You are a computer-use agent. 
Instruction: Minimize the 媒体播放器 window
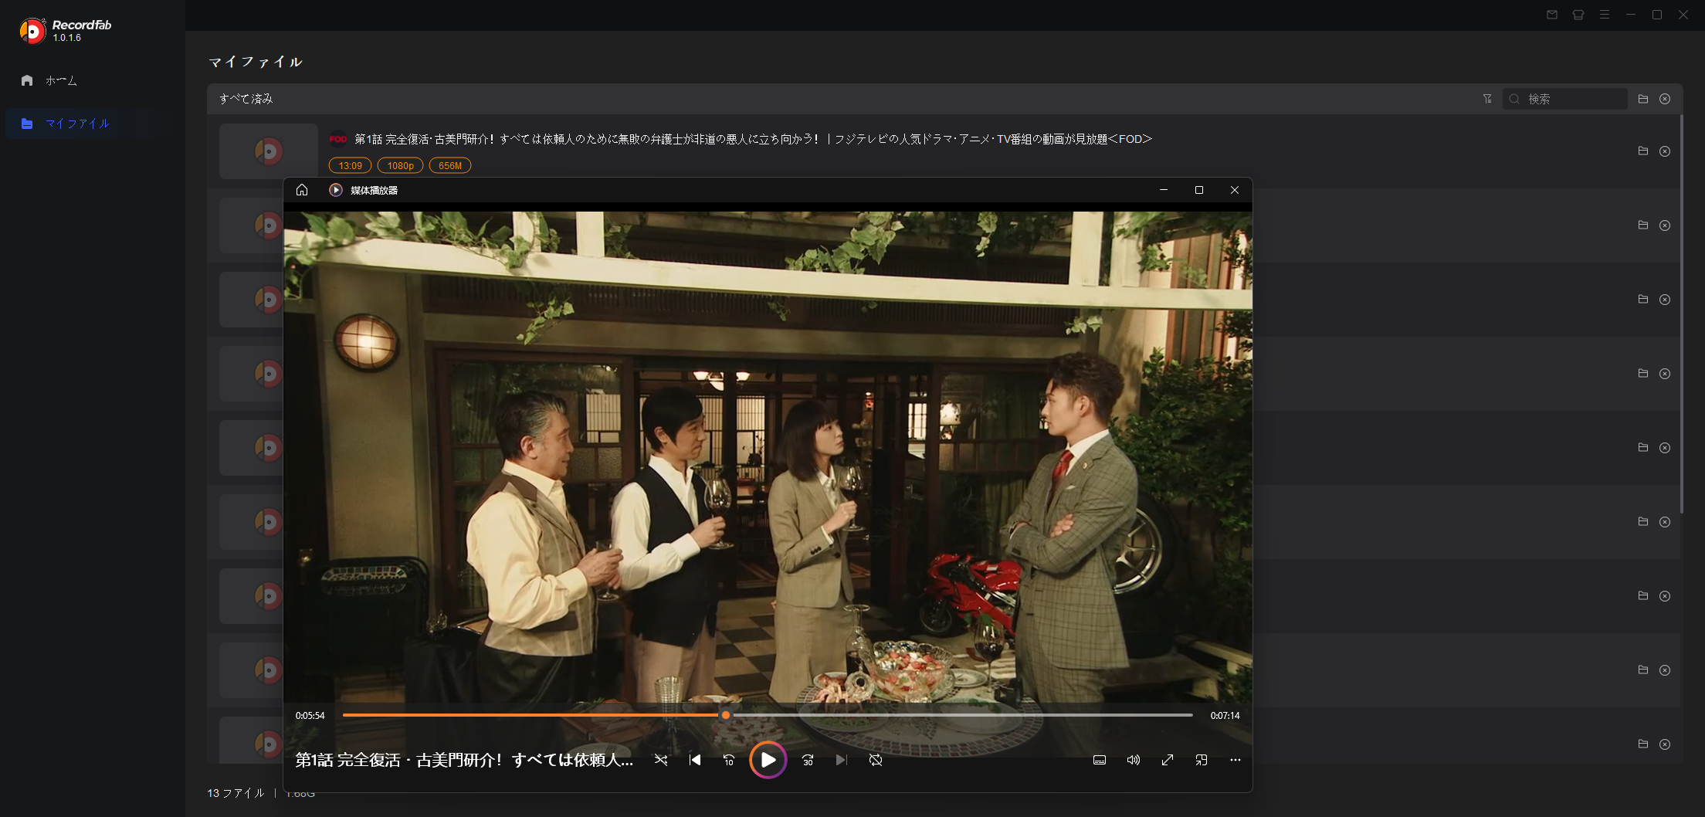(x=1164, y=190)
